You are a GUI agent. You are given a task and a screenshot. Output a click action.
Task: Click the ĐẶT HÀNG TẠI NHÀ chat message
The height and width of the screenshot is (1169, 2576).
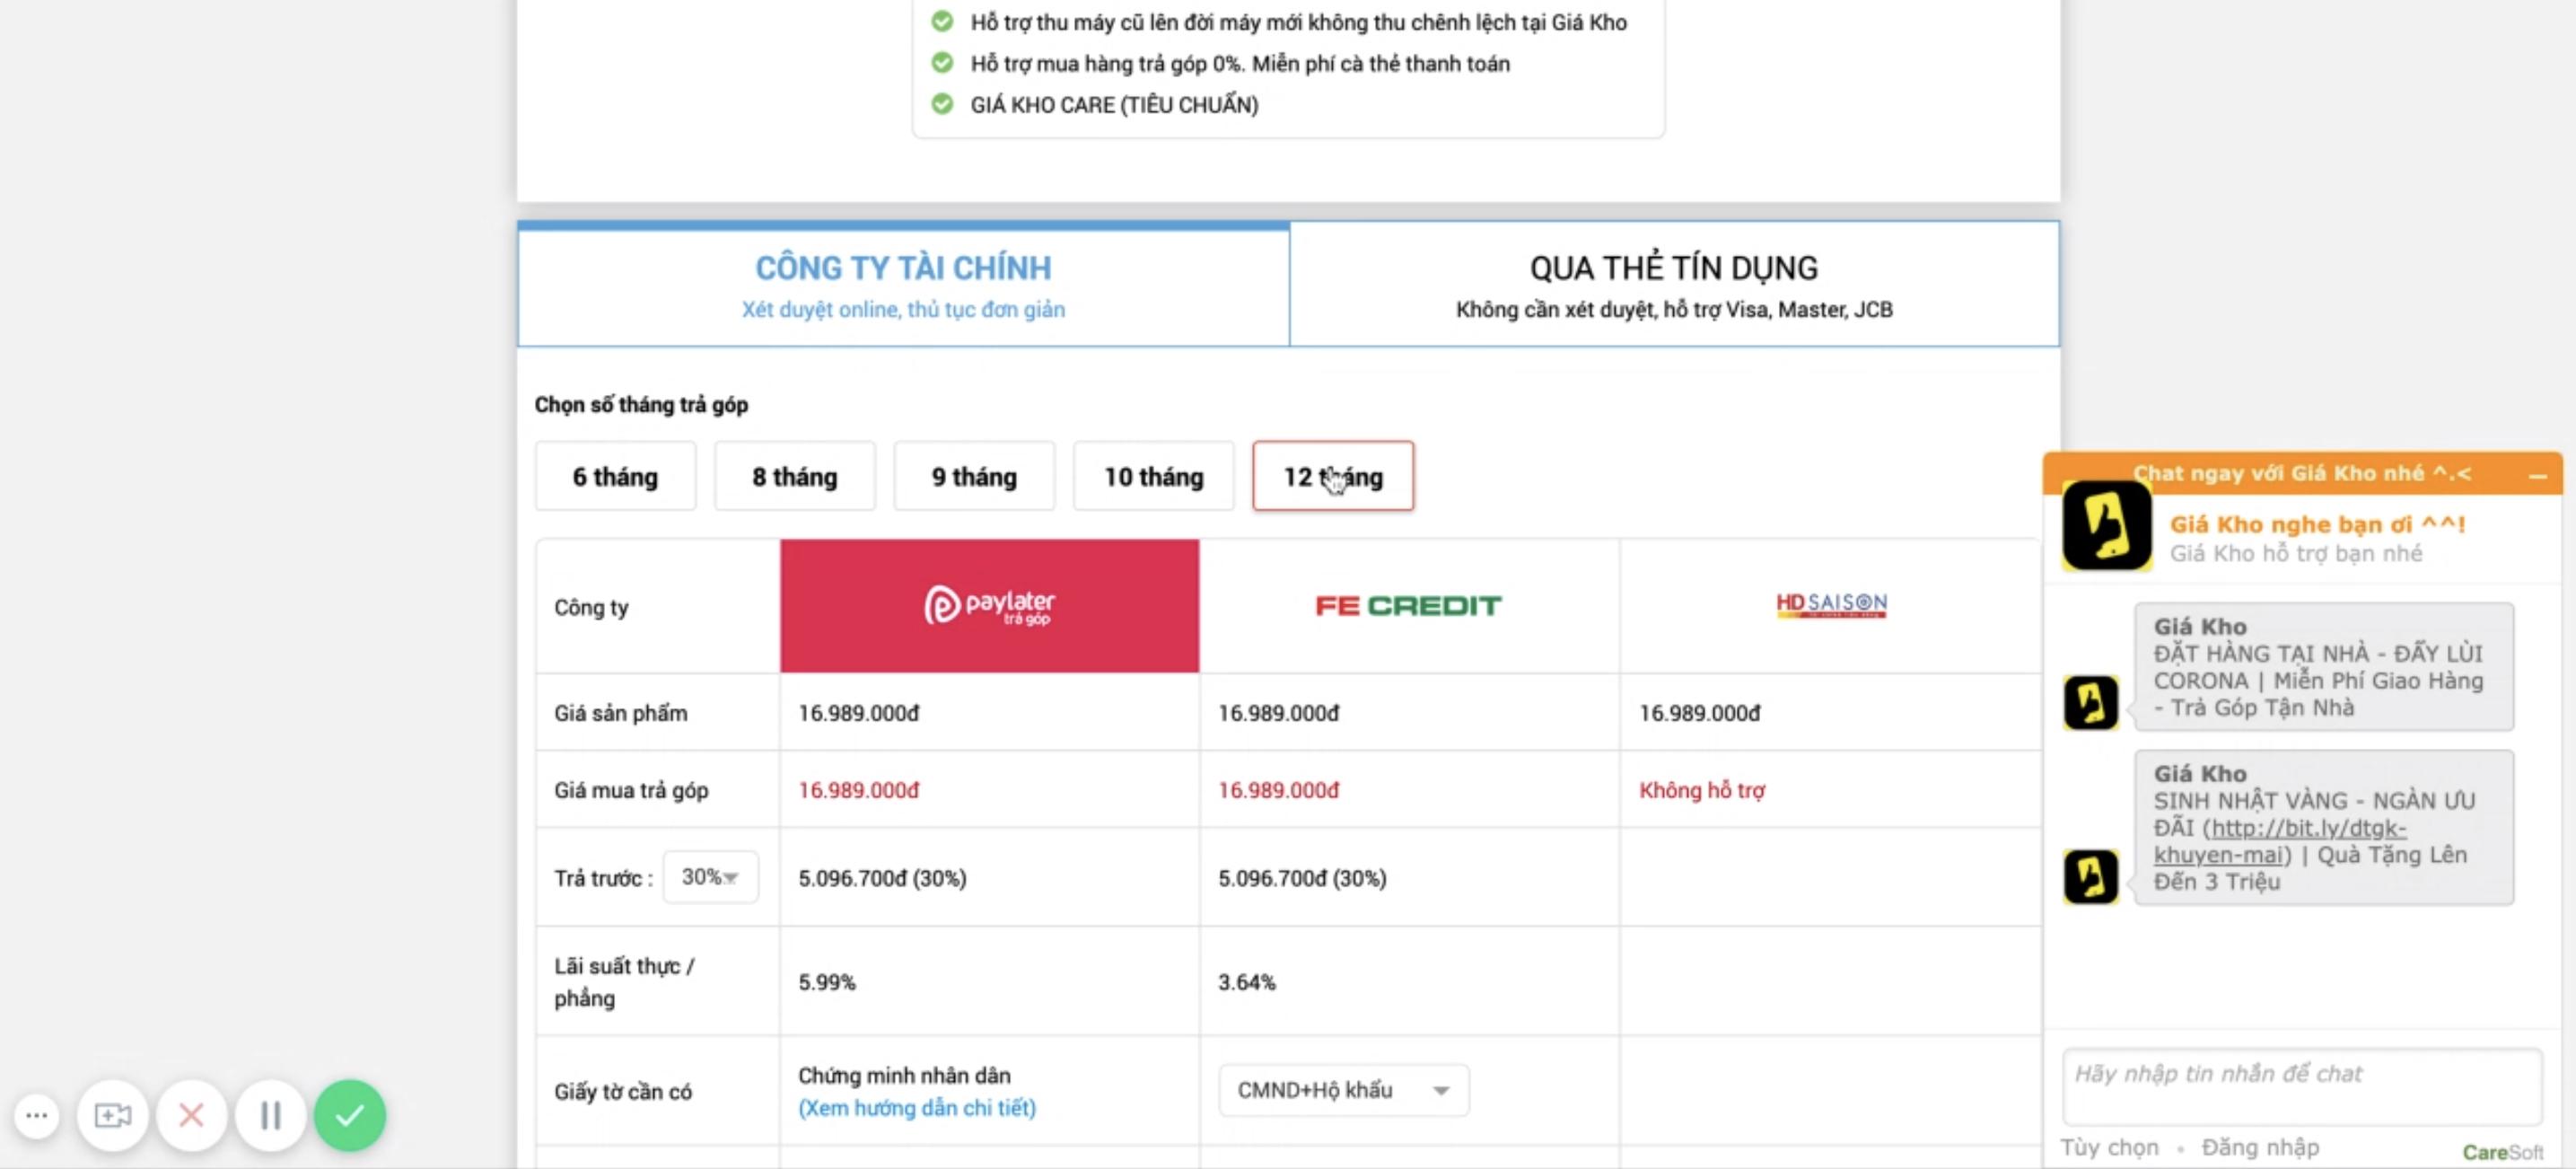click(2323, 667)
